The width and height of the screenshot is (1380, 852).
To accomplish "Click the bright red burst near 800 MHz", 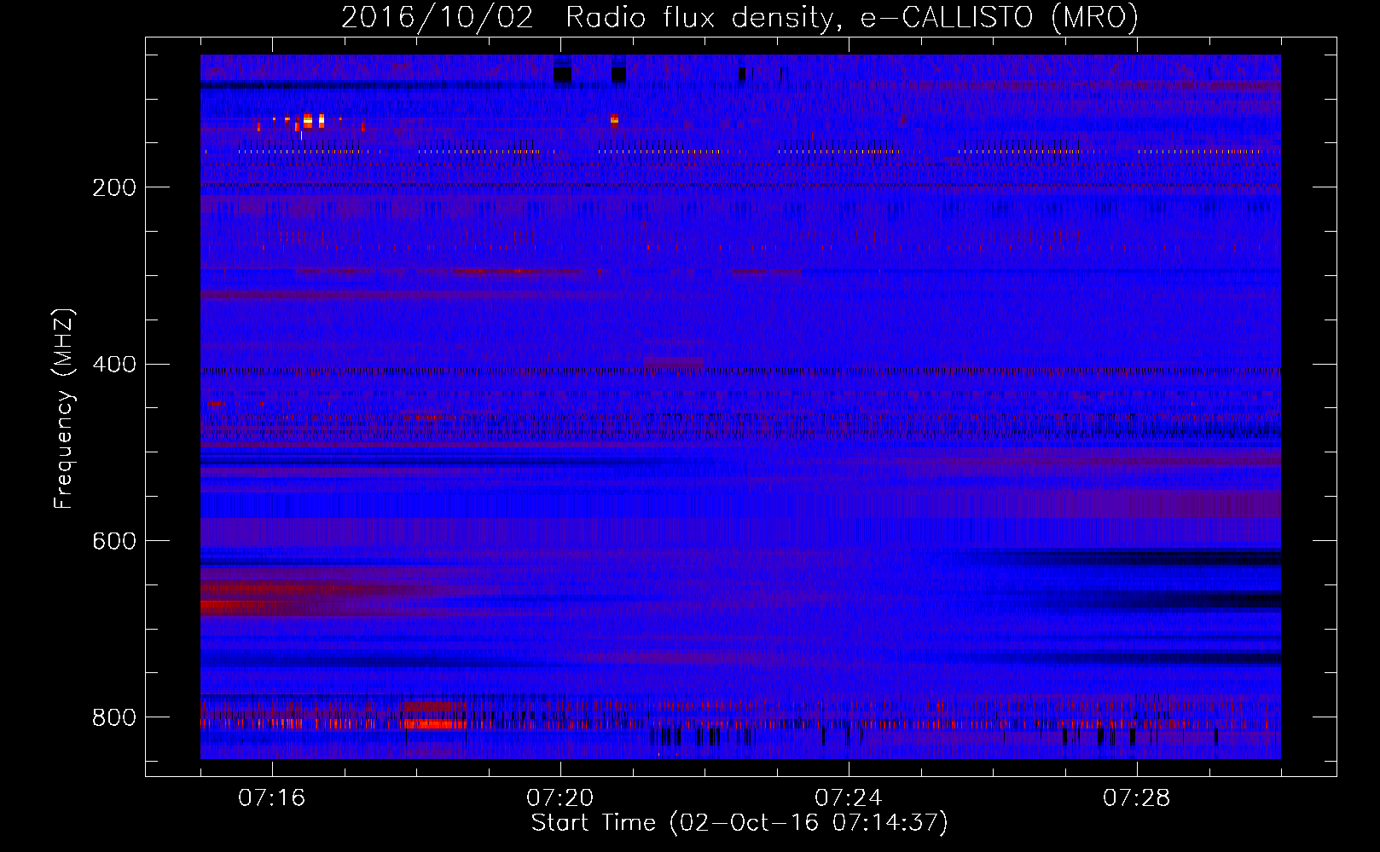I will (436, 724).
